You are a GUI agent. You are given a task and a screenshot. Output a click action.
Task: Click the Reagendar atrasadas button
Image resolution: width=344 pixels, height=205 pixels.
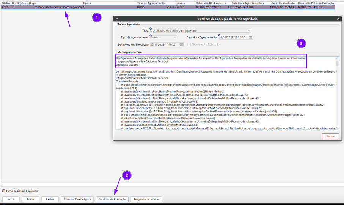click(146, 199)
